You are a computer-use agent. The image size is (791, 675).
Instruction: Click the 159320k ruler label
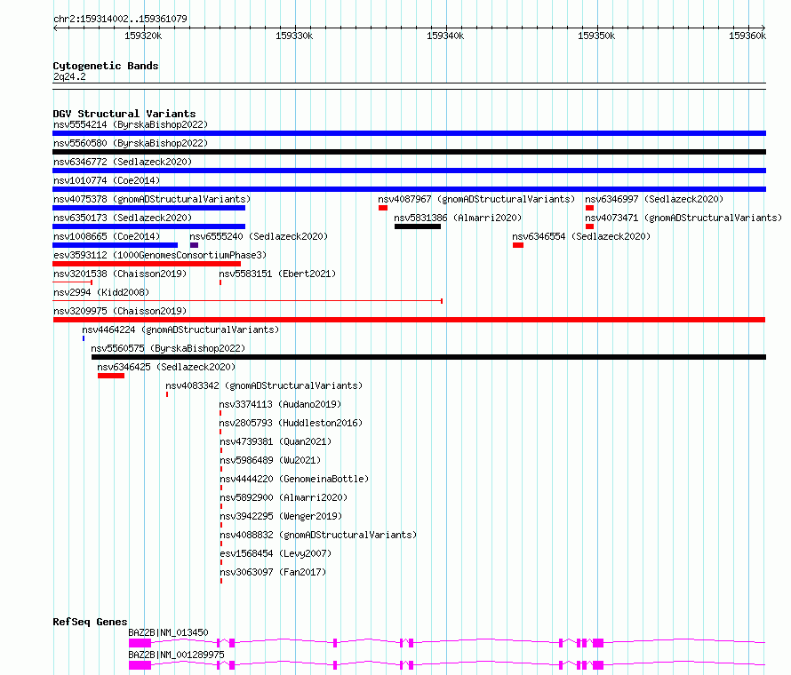[143, 36]
